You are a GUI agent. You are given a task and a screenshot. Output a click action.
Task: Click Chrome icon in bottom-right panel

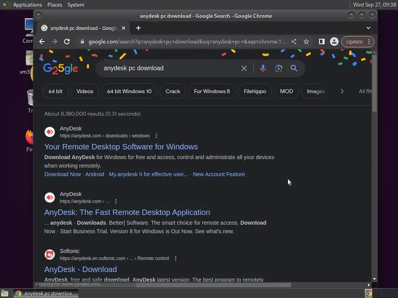(x=368, y=293)
